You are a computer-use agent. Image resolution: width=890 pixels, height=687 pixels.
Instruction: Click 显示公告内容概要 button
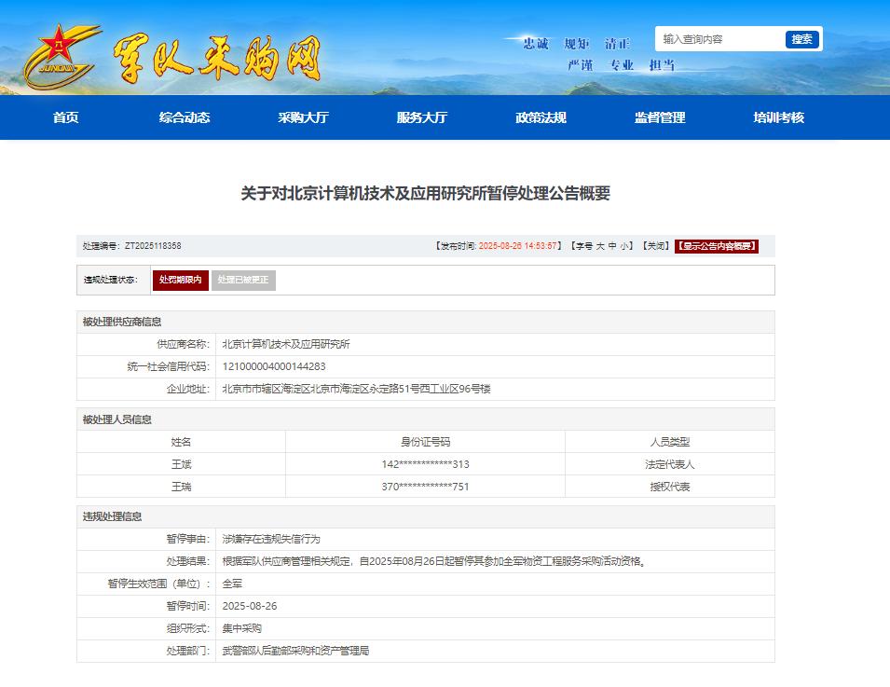[x=717, y=246]
